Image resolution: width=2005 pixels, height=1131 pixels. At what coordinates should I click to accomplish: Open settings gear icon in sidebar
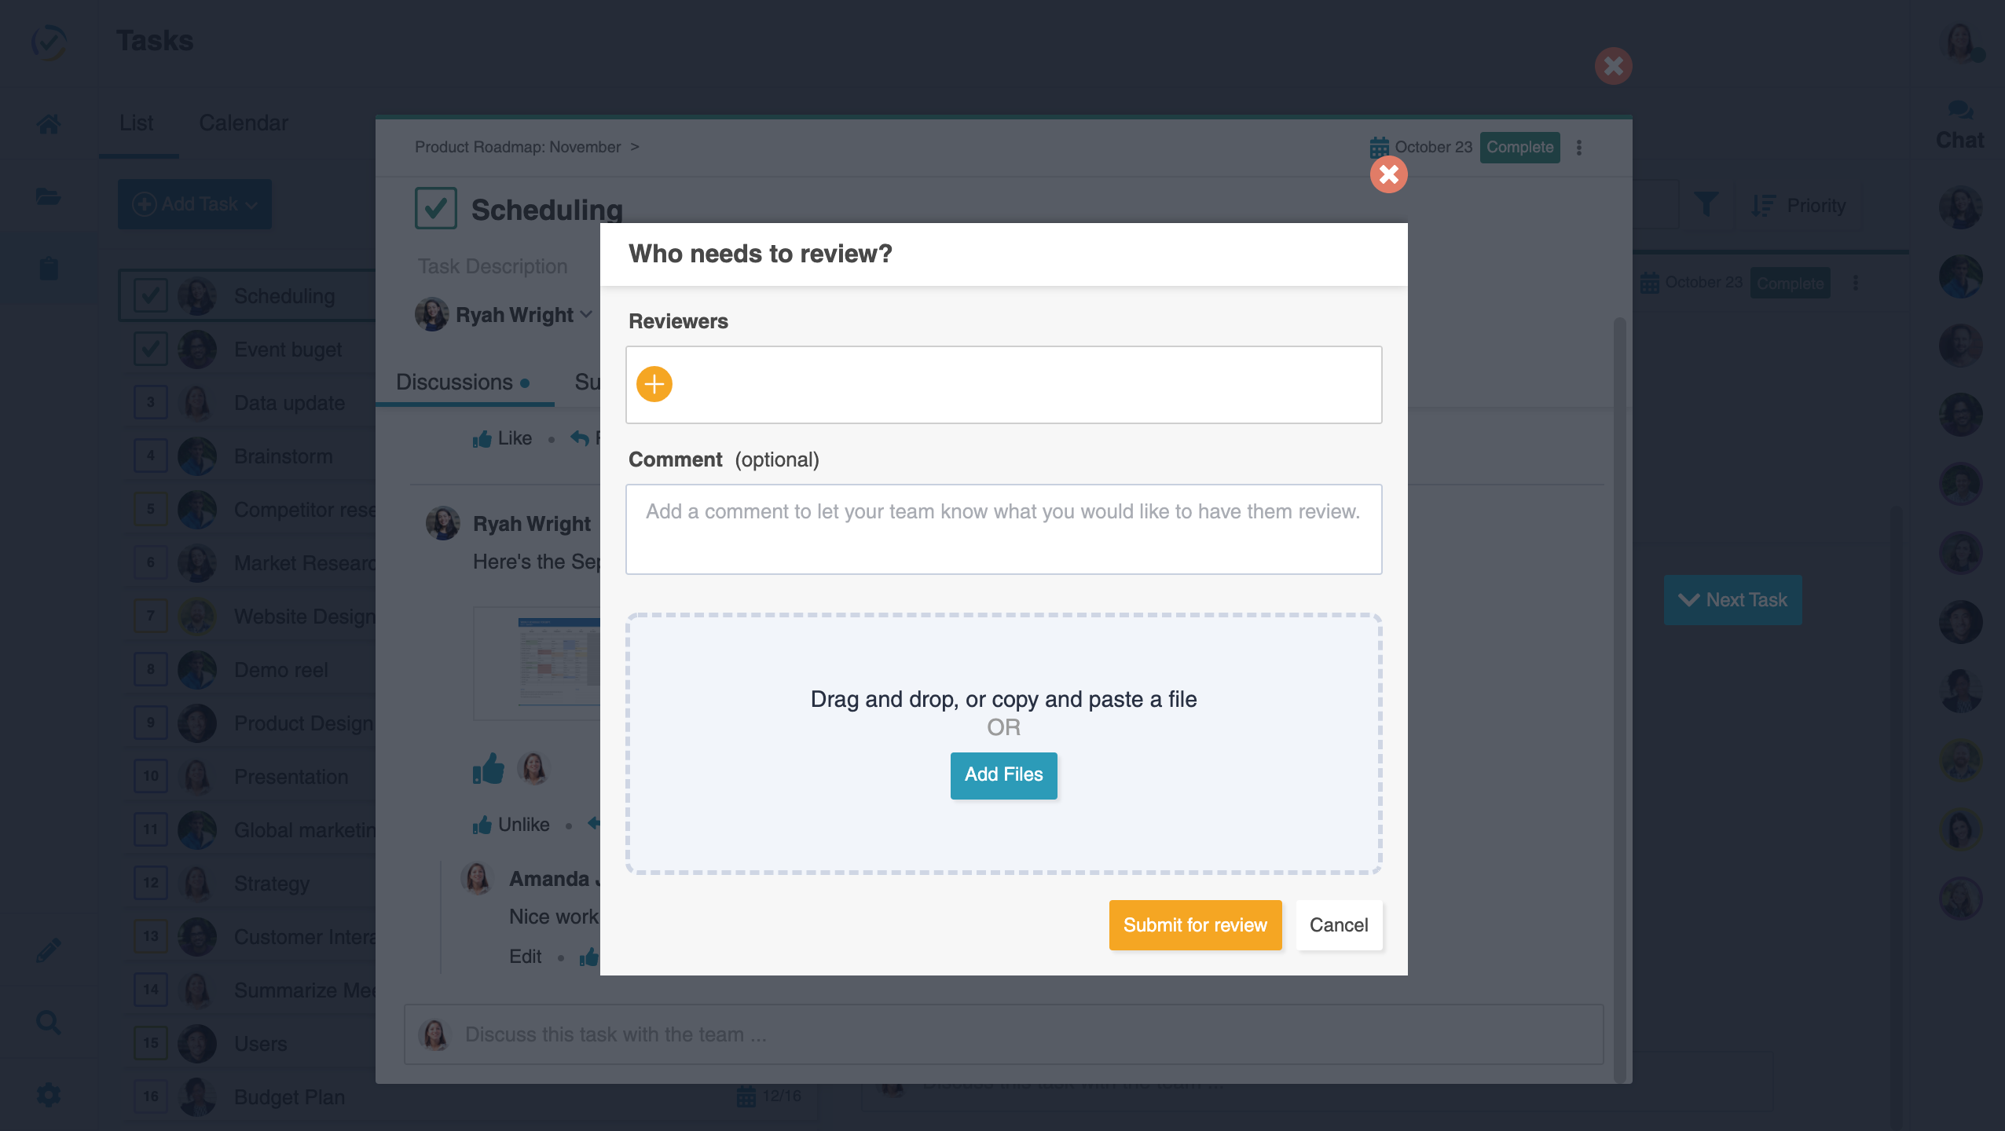click(49, 1094)
